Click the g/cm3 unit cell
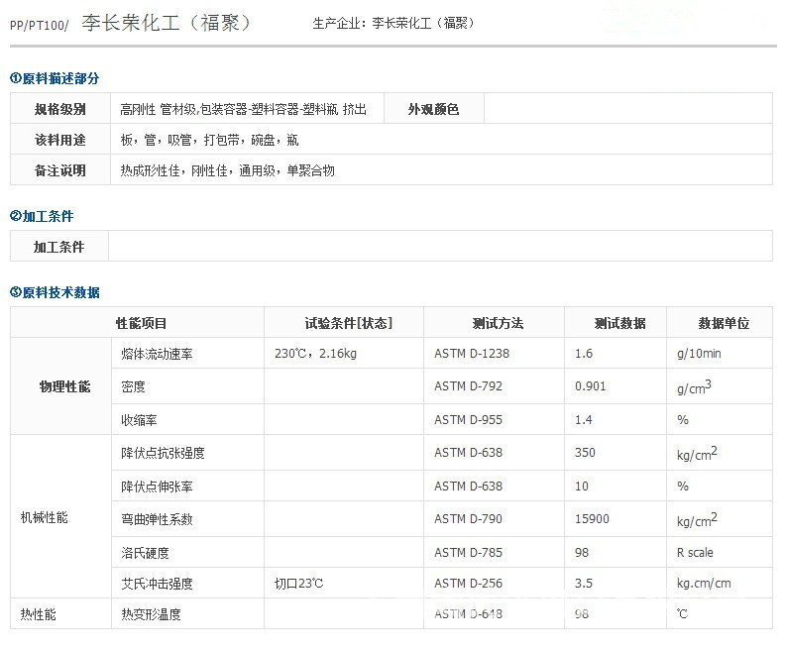This screenshot has width=785, height=650. pyautogui.click(x=720, y=386)
